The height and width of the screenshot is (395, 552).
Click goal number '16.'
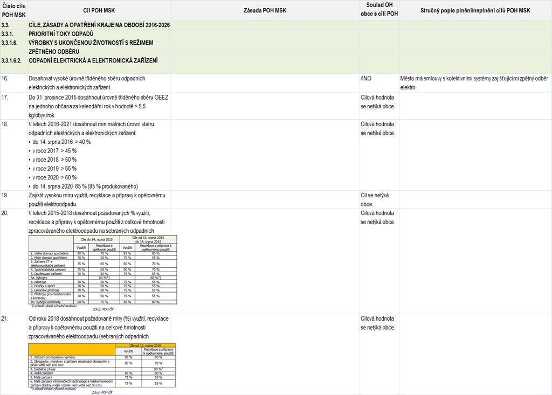[x=4, y=79]
